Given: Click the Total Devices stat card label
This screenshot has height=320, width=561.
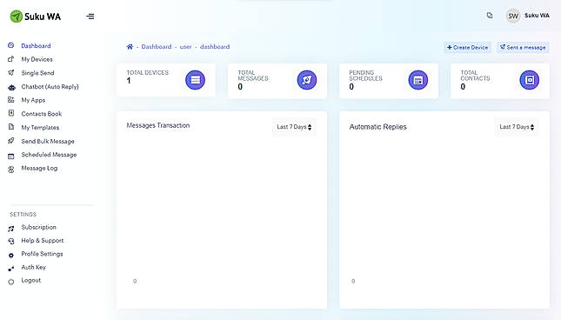Looking at the screenshot, I should click(147, 72).
